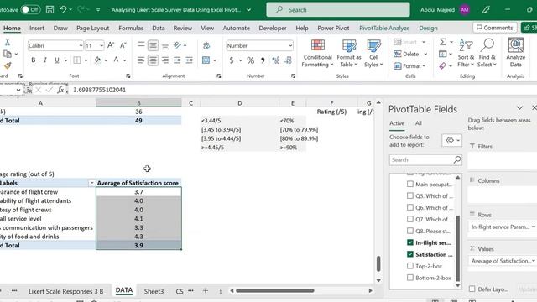Click the Wrap Text icon
This screenshot has height=302, width=537.
coord(206,45)
